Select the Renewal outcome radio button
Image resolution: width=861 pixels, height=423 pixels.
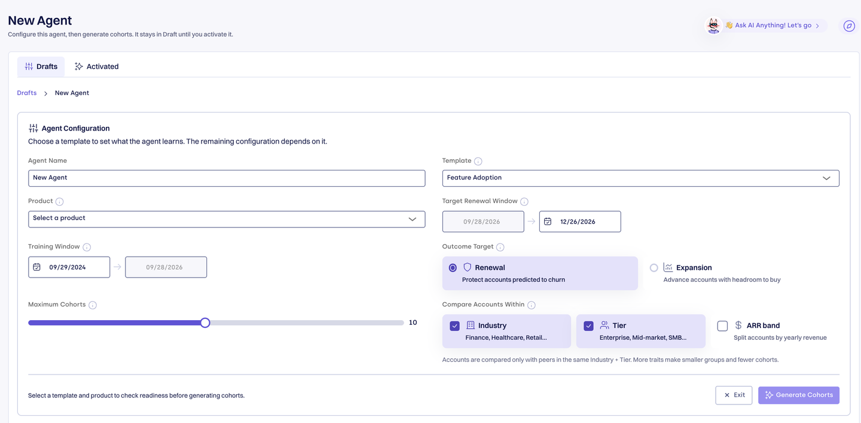(x=453, y=268)
